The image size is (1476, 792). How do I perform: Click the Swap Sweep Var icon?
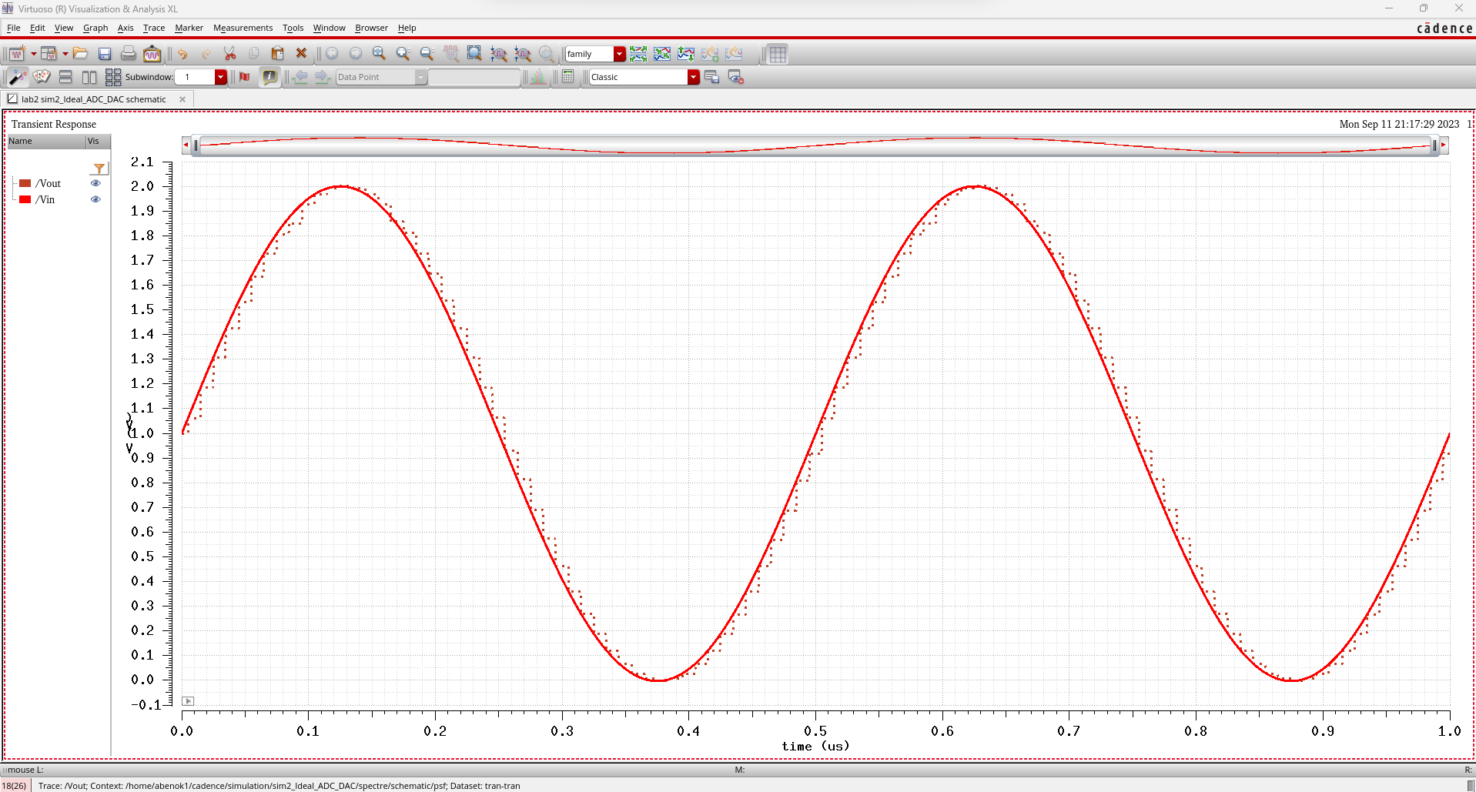coord(686,54)
